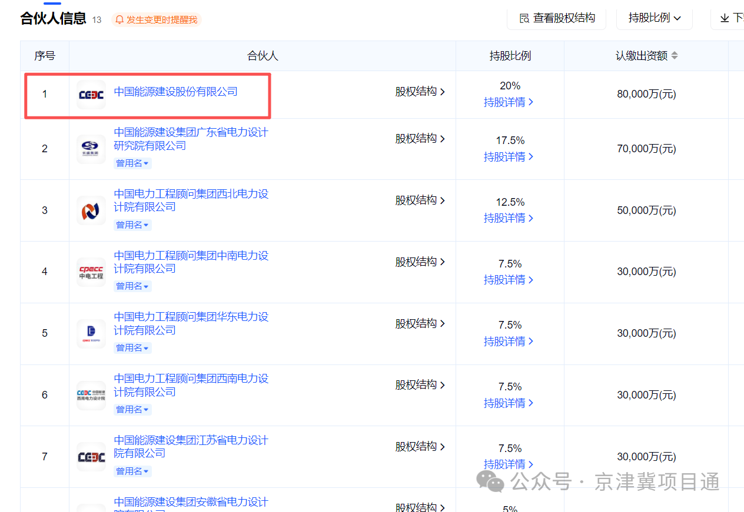744x512 pixels.
Task: Click the 序号 column header
Action: point(45,56)
